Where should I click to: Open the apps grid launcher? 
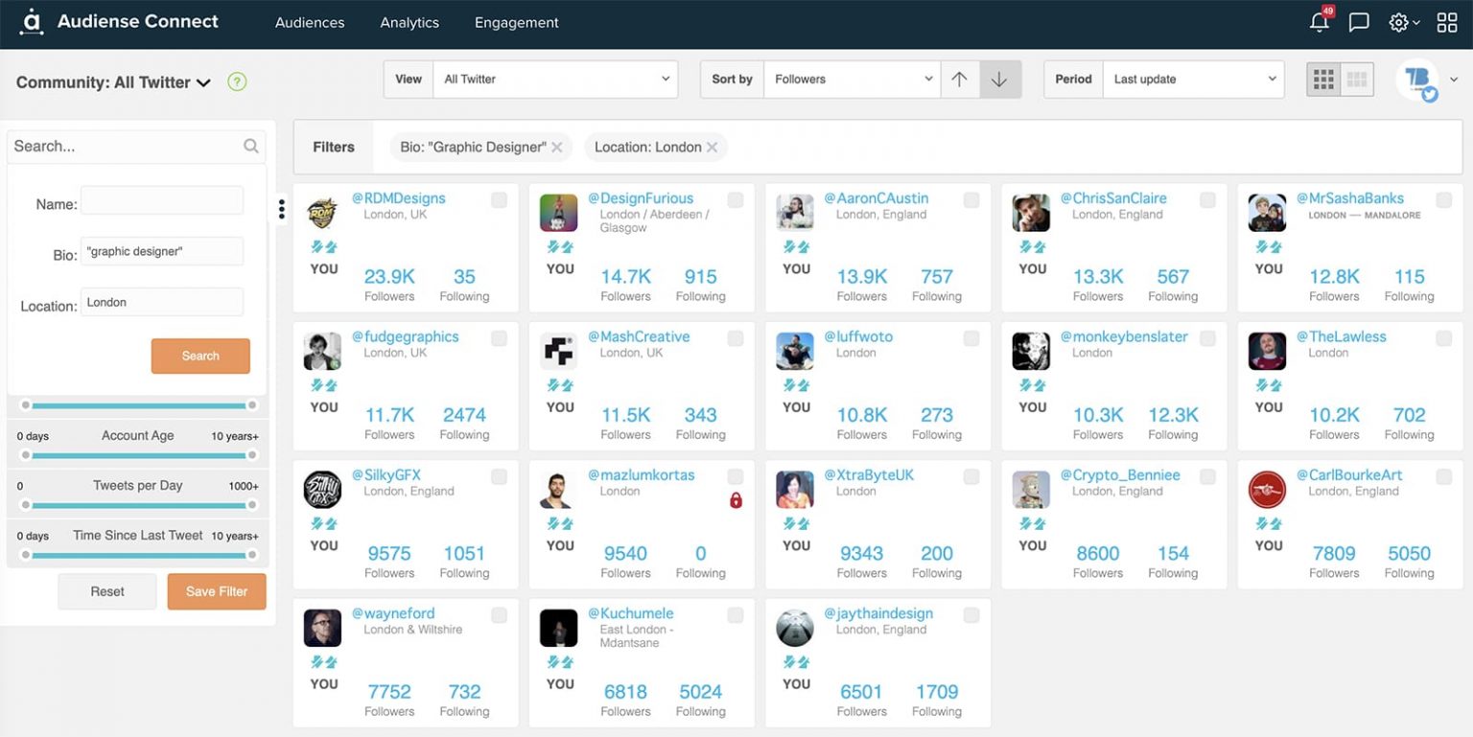[x=1447, y=22]
